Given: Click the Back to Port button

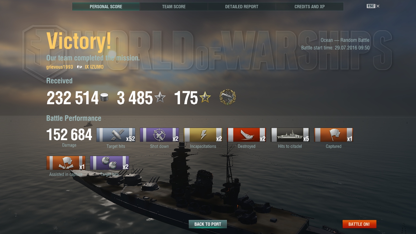Looking at the screenshot, I should 208,224.
